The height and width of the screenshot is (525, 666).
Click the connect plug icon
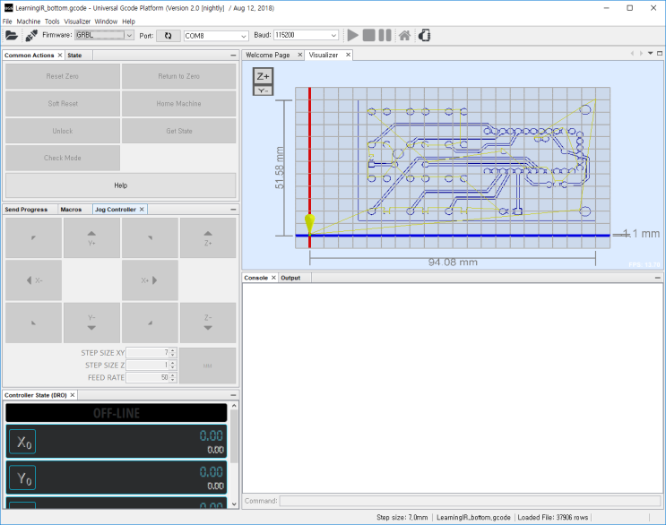click(31, 36)
